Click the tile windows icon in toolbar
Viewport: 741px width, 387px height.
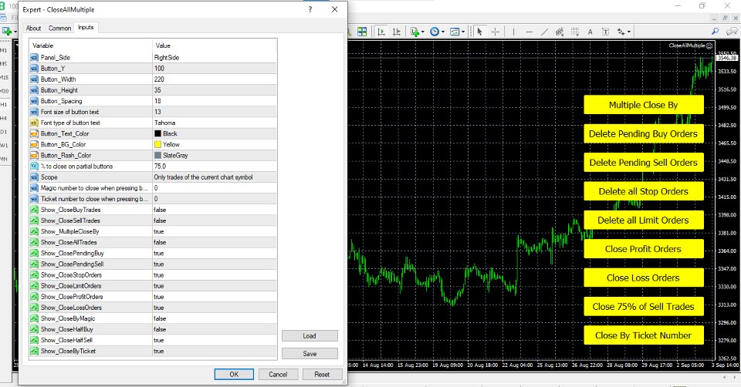tap(362, 32)
